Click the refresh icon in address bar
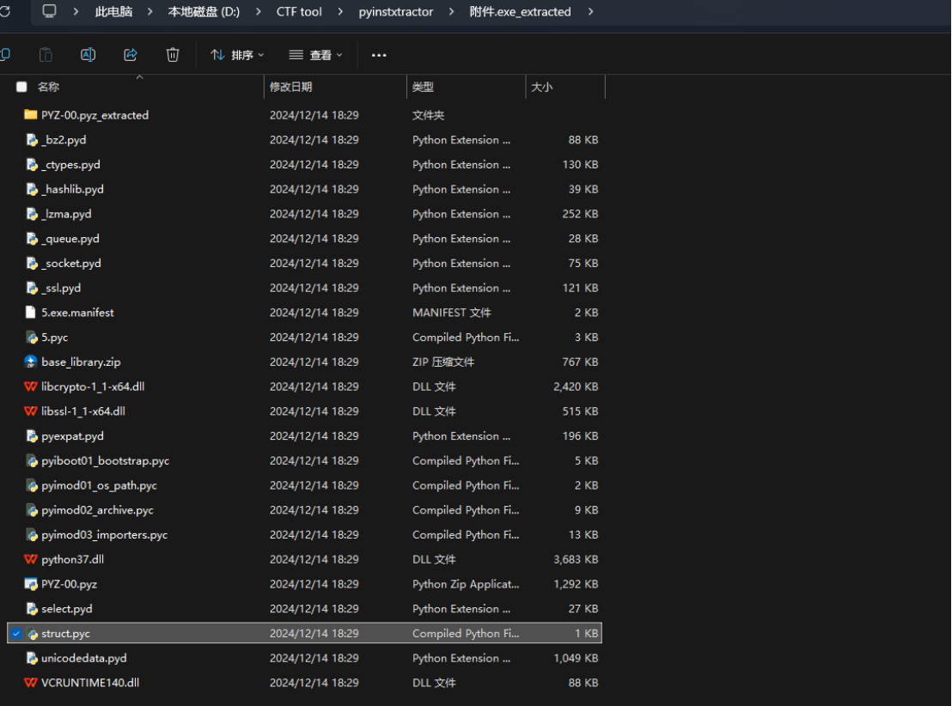The height and width of the screenshot is (706, 952). (5, 11)
